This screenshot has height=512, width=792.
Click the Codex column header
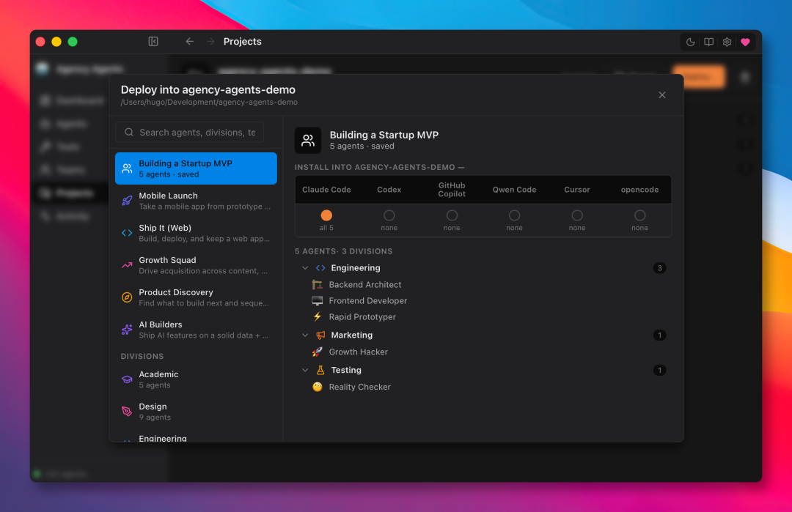pos(389,190)
